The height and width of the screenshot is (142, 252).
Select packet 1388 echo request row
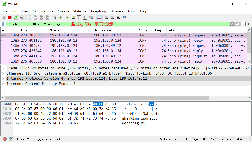(x=124, y=56)
